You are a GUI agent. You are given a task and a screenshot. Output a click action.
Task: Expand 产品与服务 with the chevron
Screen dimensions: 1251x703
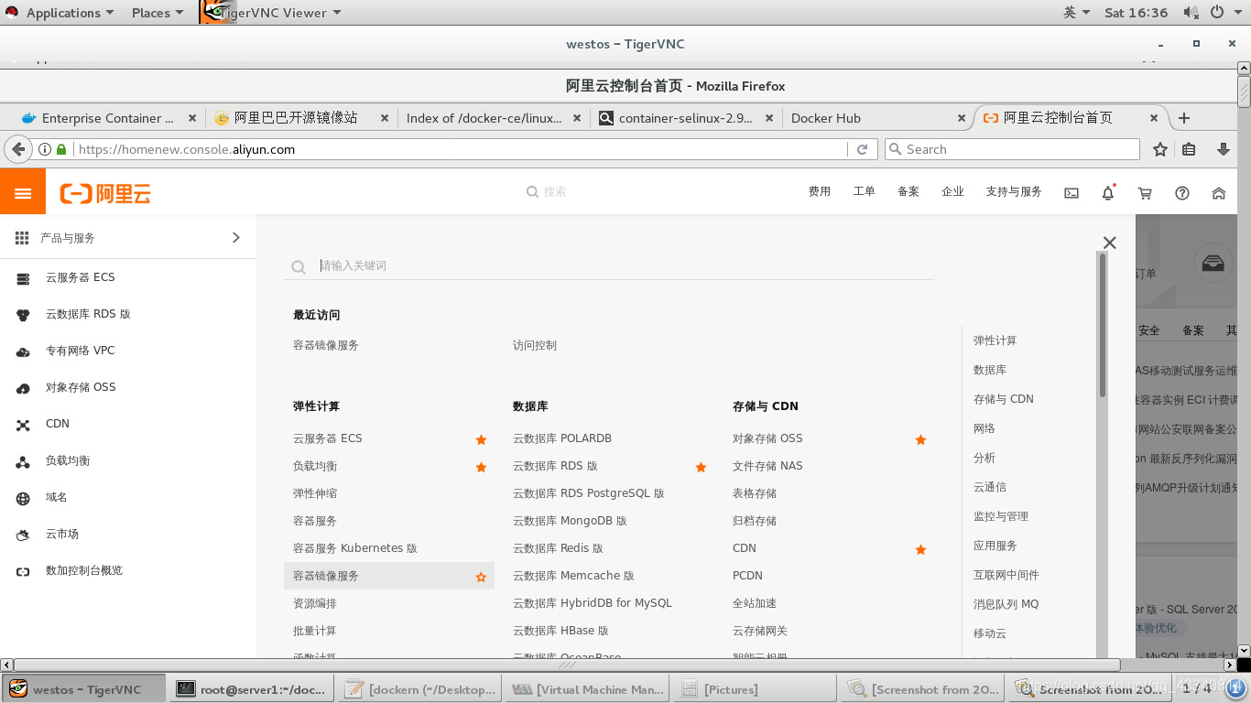click(236, 238)
